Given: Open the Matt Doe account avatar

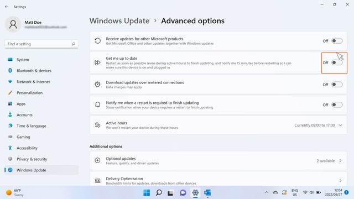Looking at the screenshot, I should coord(13,24).
